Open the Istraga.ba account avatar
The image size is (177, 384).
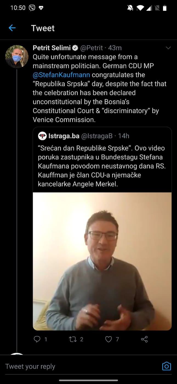coord(42,136)
